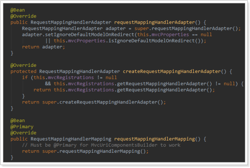
Task: Click the 'if' keyword
Action: click(x=25, y=78)
